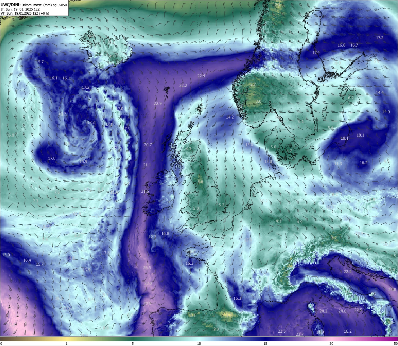Click the 24.0 value on the map
Image resolution: width=398 pixels, height=346 pixels.
click(x=342, y=311)
